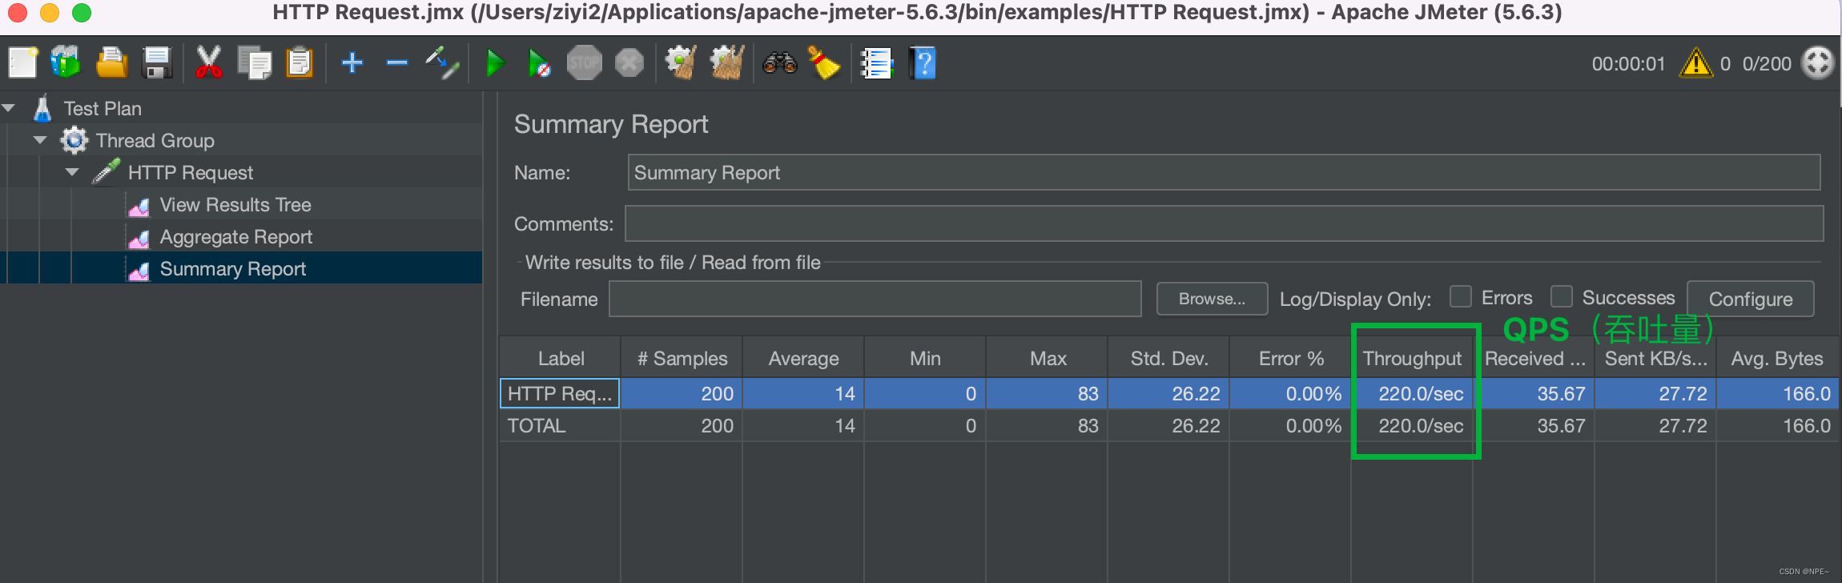The image size is (1842, 583).
Task: Click the Avg. Bytes column header
Action: [1777, 359]
